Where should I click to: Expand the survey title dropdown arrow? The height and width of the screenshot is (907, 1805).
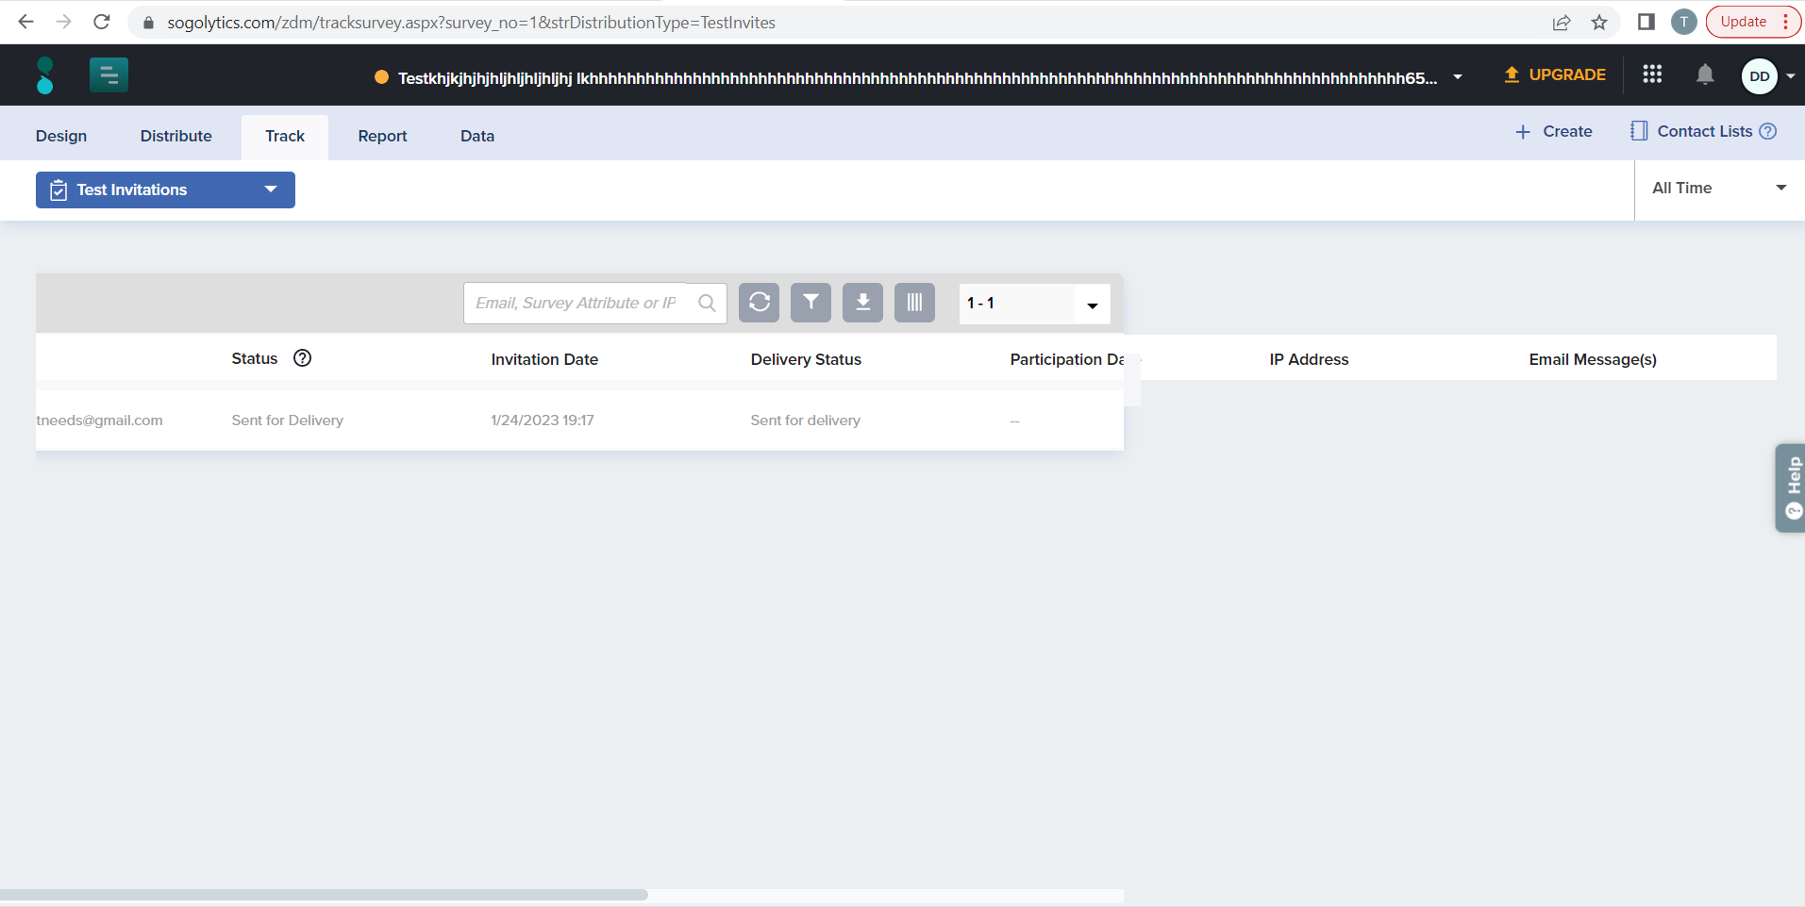(x=1458, y=77)
